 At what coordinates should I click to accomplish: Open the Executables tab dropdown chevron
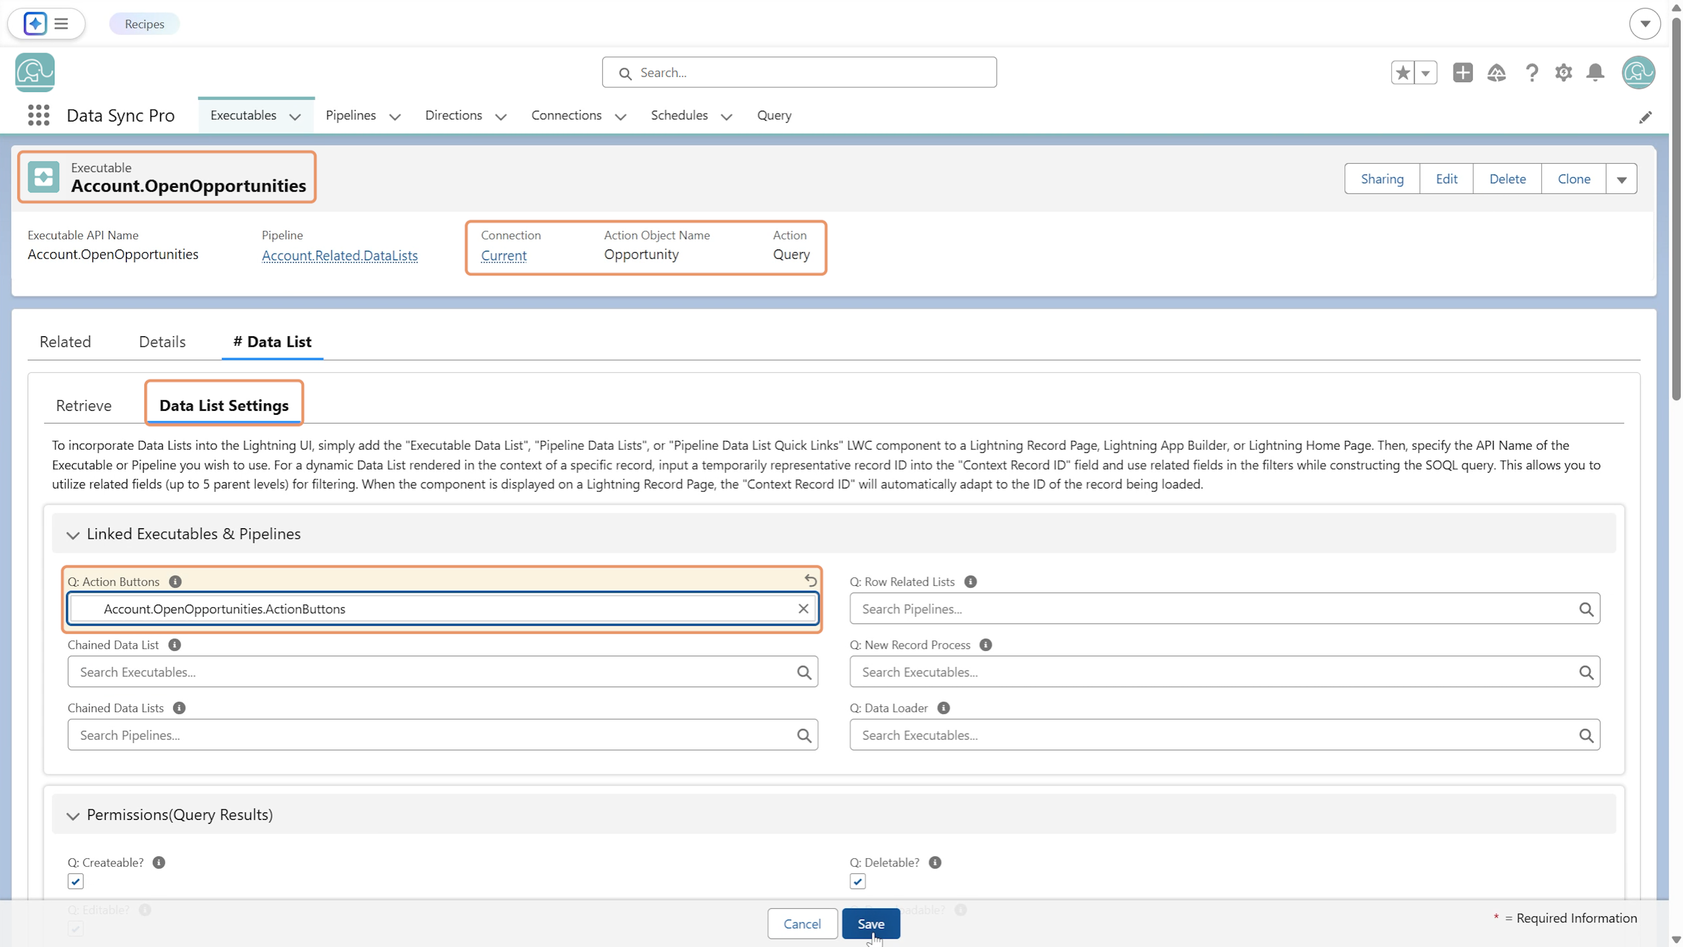click(x=295, y=117)
